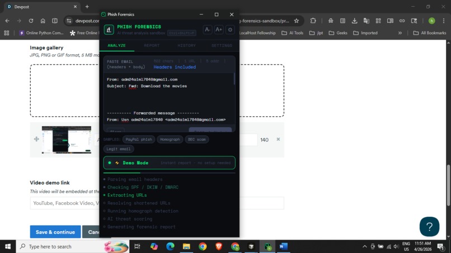Image resolution: width=451 pixels, height=253 pixels.
Task: Open the notification center icon
Action: [440, 246]
